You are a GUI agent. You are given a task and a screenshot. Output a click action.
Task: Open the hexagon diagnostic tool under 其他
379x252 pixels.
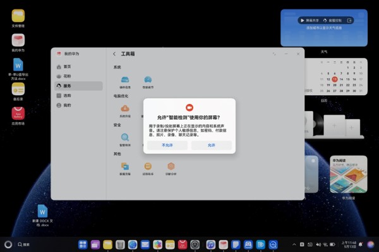[171, 169]
